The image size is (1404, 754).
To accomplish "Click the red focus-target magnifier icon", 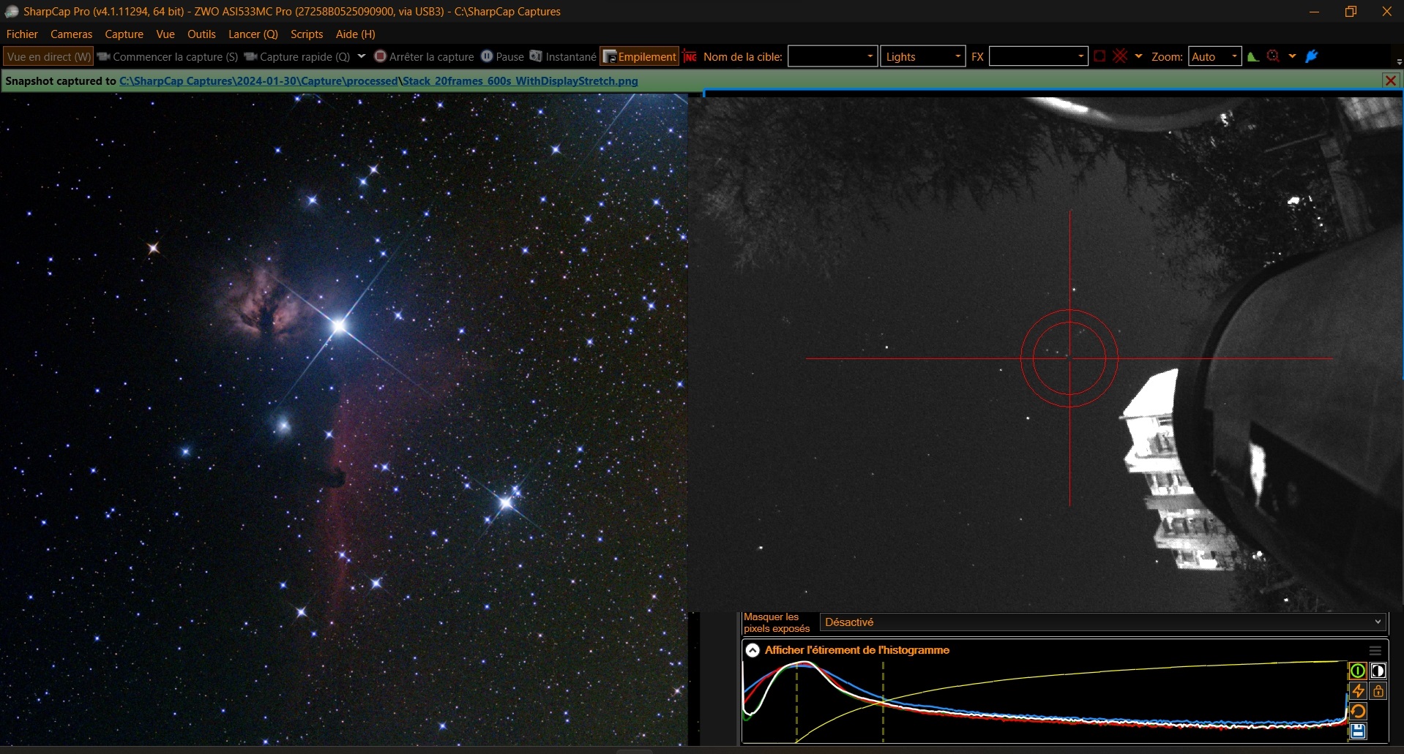I will click(1273, 56).
